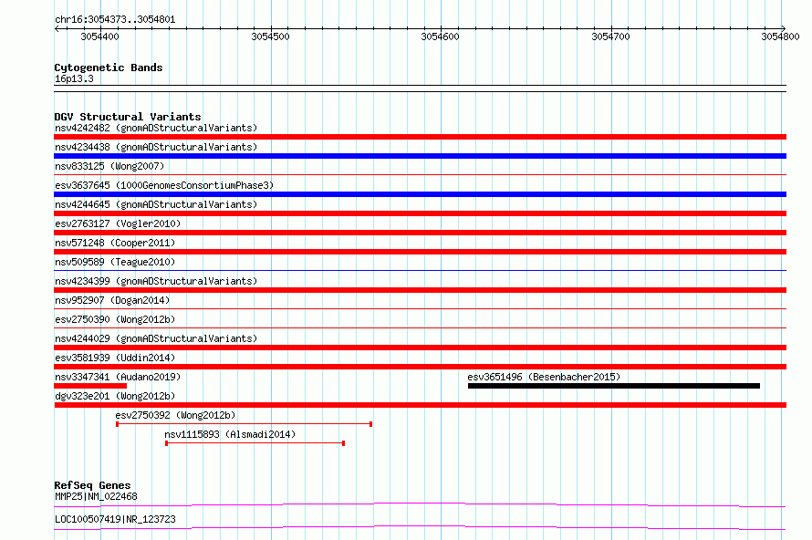
Task: Select the 16p13.3 band label
Action: click(x=74, y=78)
